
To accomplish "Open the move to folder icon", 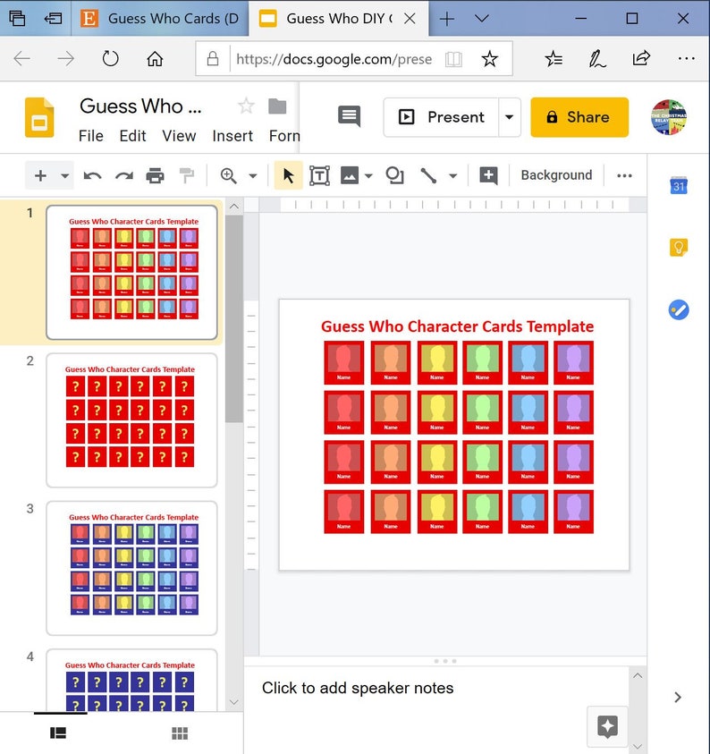I will (277, 106).
